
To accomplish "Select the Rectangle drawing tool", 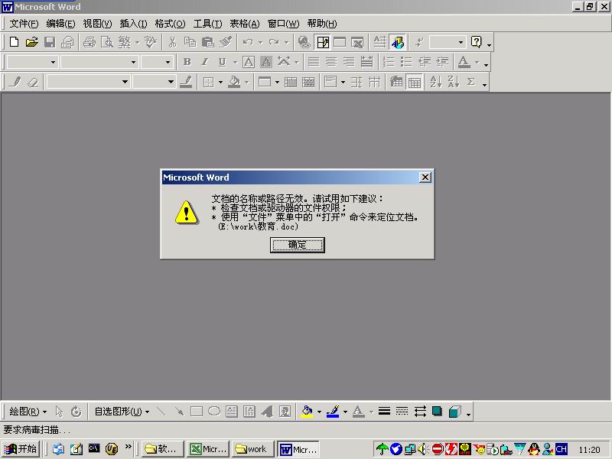I will coord(197,412).
